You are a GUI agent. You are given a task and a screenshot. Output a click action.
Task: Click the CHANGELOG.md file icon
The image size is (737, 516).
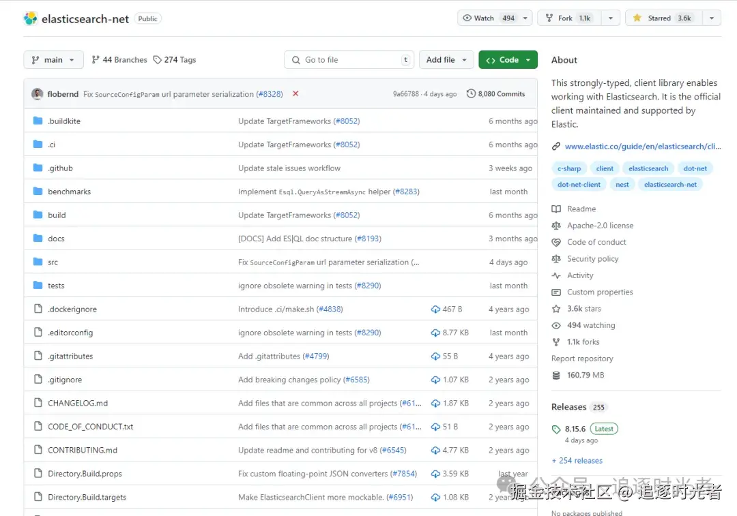click(38, 402)
